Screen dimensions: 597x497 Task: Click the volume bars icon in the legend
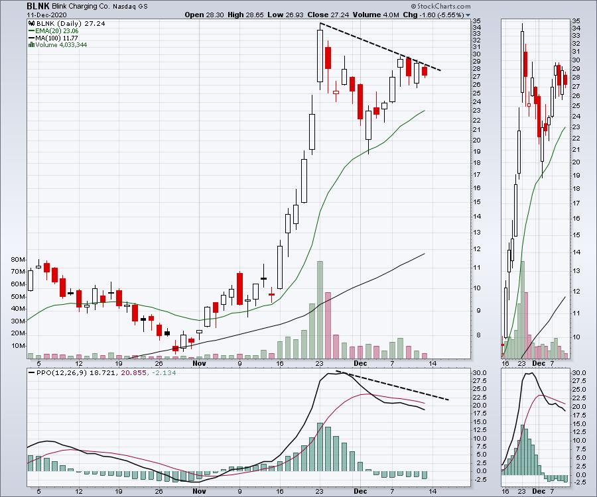(31, 45)
